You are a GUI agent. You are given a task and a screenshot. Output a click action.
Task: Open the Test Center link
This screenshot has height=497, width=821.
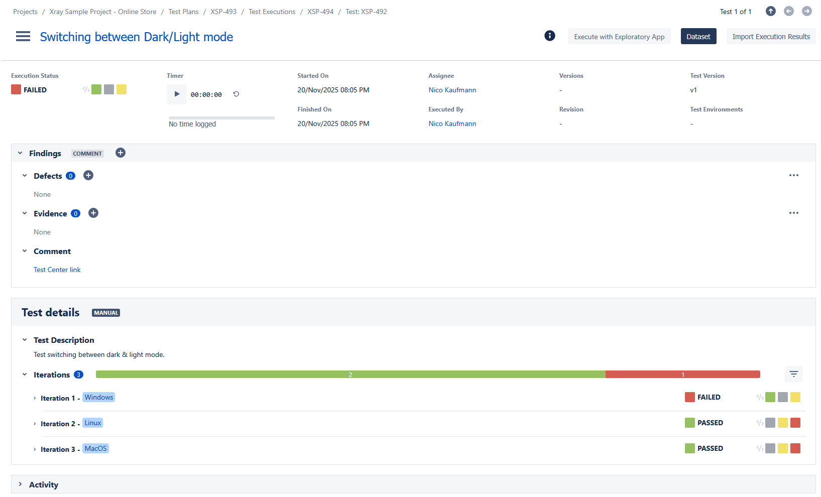[x=57, y=270]
